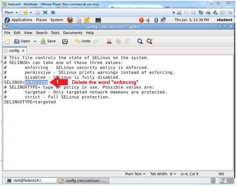Expand the recent files arrow beside Open

pyautogui.click(x=35, y=41)
